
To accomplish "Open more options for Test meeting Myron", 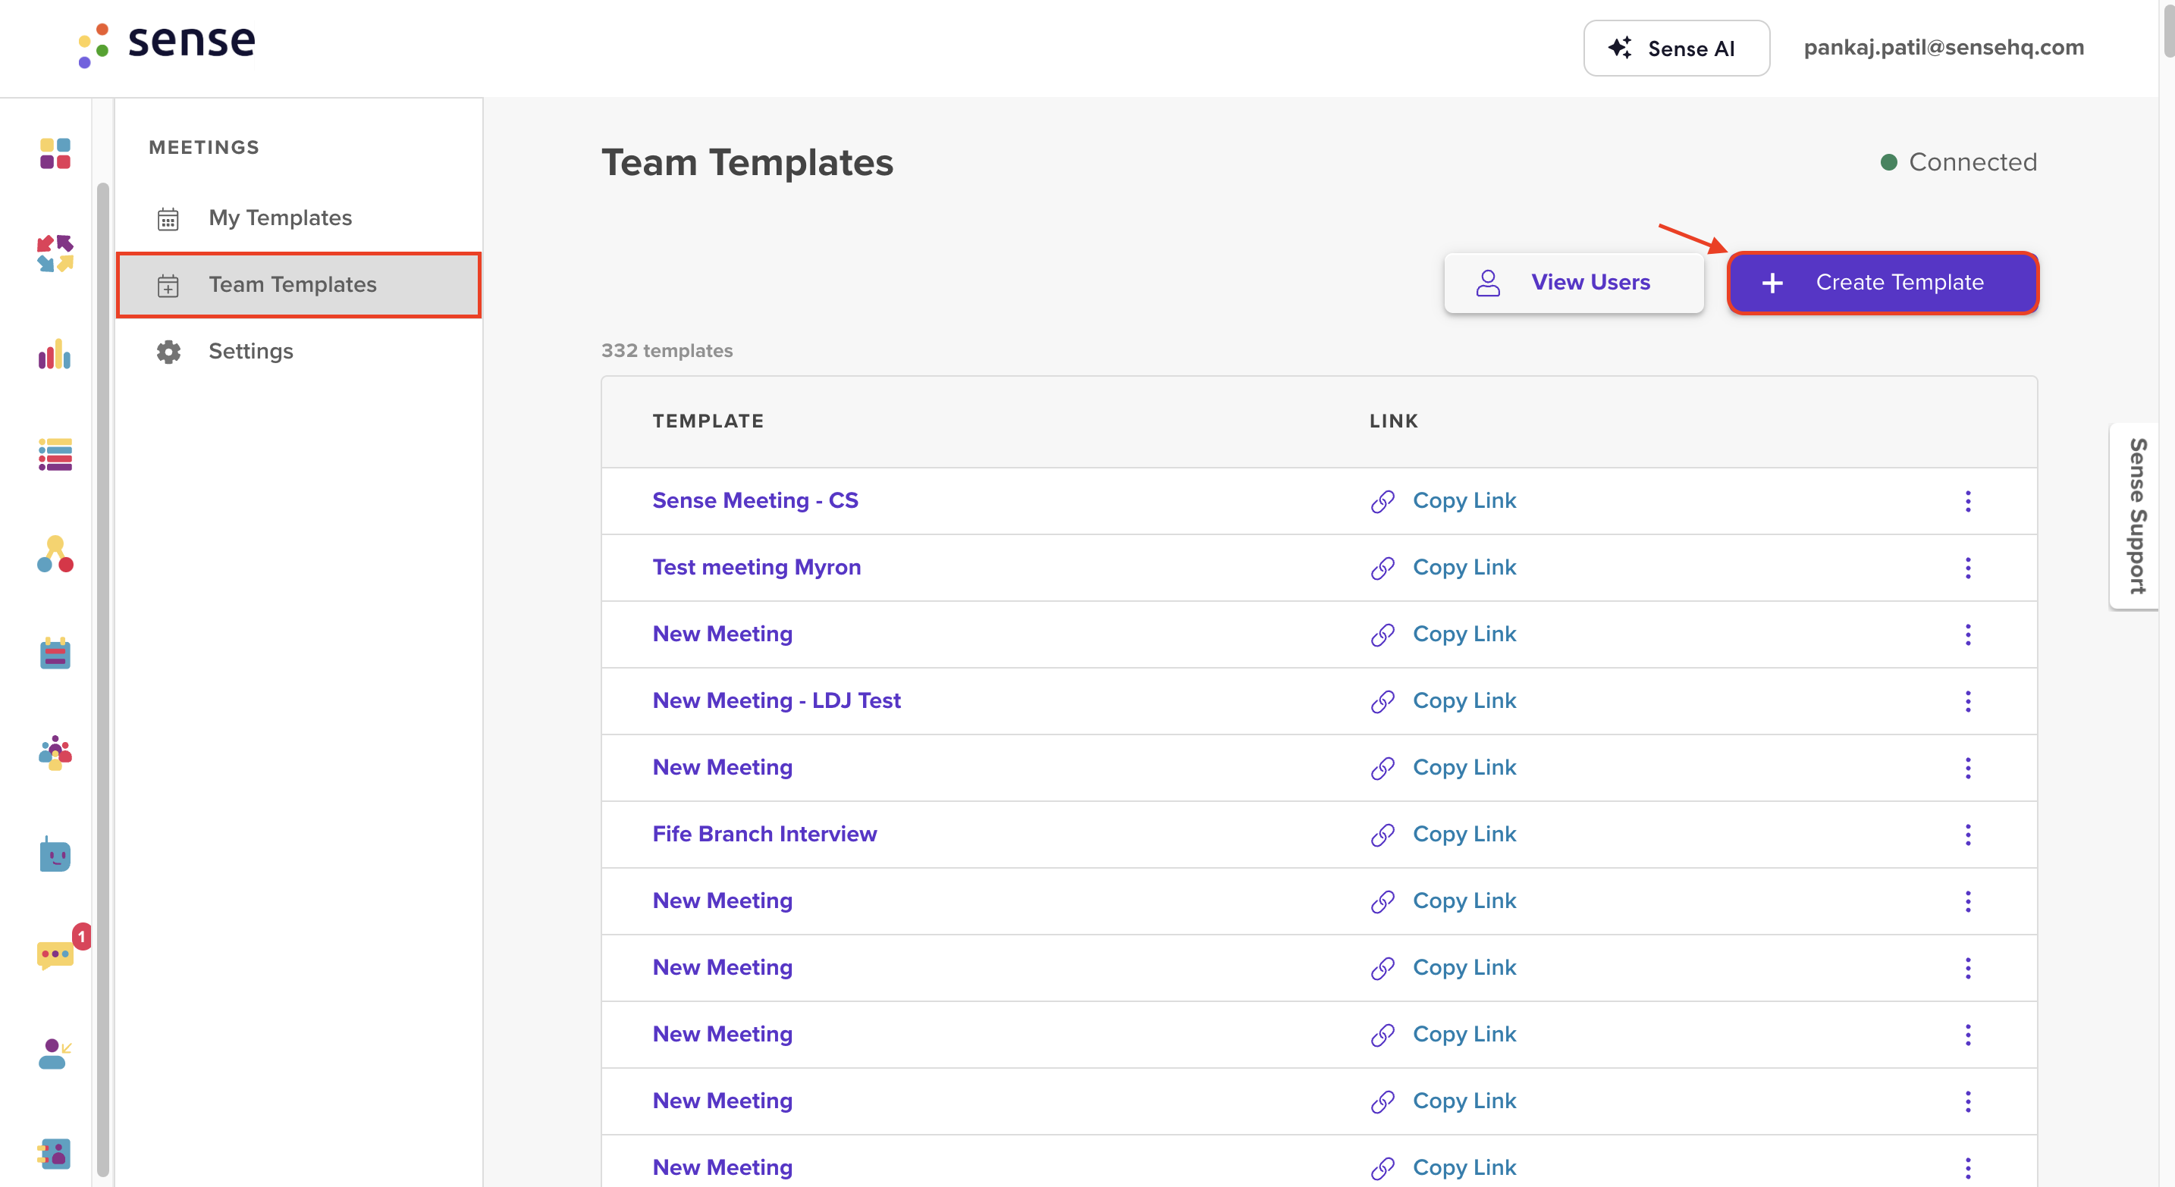I will click(x=1967, y=568).
